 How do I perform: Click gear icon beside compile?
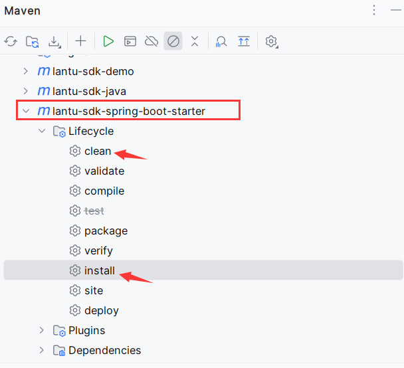click(75, 191)
